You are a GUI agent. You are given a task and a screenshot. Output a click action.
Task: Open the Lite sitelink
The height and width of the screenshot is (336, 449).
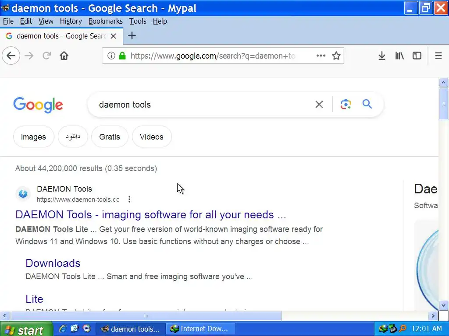[x=34, y=299]
